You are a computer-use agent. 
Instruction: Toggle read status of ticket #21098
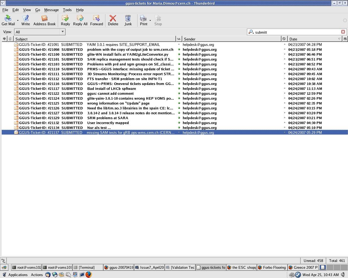(x=179, y=50)
